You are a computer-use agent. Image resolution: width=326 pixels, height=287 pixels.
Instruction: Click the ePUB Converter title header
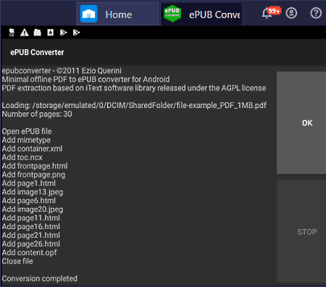[x=37, y=52]
